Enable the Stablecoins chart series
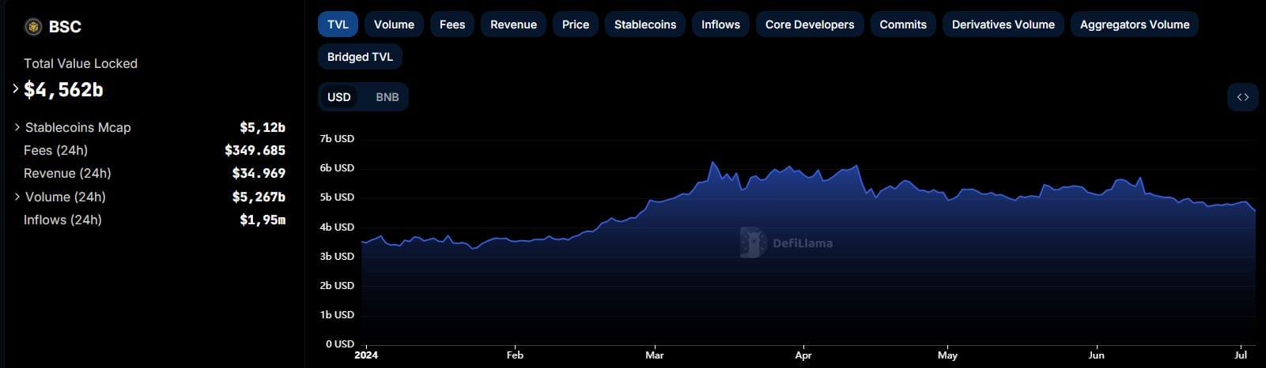1266x368 pixels. pos(645,24)
